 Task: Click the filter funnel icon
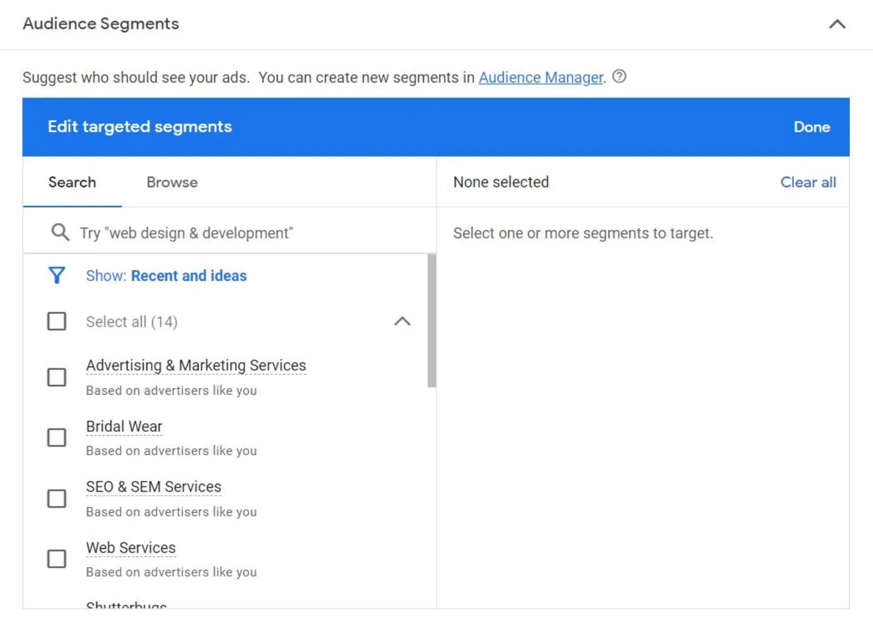coord(57,275)
